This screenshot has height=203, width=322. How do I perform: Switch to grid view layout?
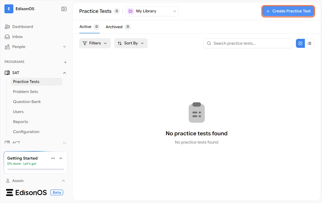[300, 43]
